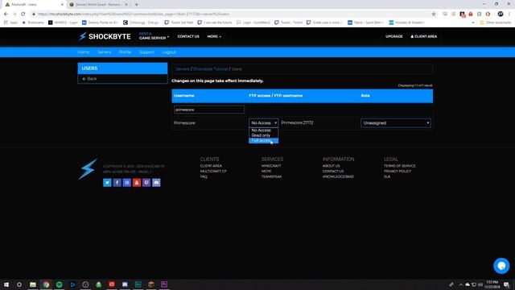Image resolution: width=515 pixels, height=290 pixels.
Task: Go to the Profile navigation tab
Action: click(x=125, y=52)
